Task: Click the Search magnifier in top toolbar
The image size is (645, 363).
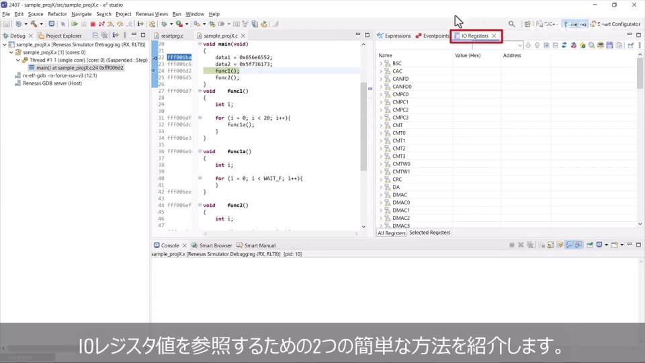Action: pos(511,24)
